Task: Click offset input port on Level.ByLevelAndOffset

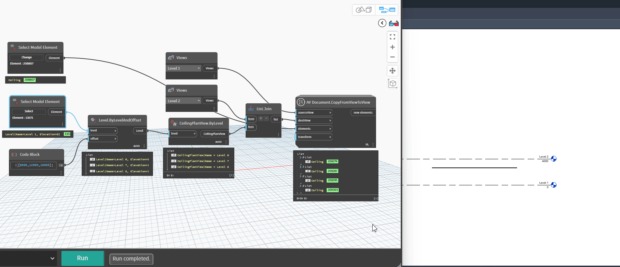Action: (103, 139)
